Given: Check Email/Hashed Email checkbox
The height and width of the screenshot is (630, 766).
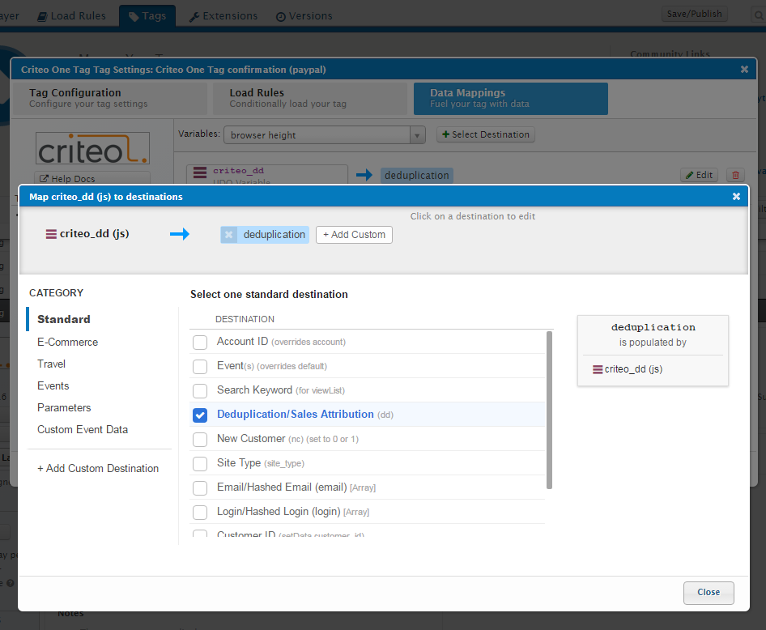Looking at the screenshot, I should point(200,487).
